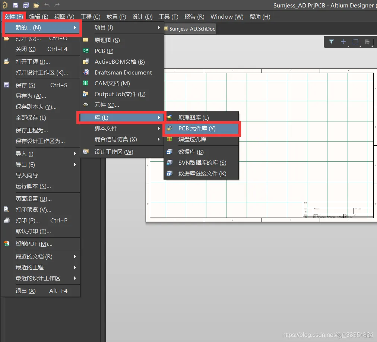Click the align objects icon
The height and width of the screenshot is (342, 377).
point(367,42)
